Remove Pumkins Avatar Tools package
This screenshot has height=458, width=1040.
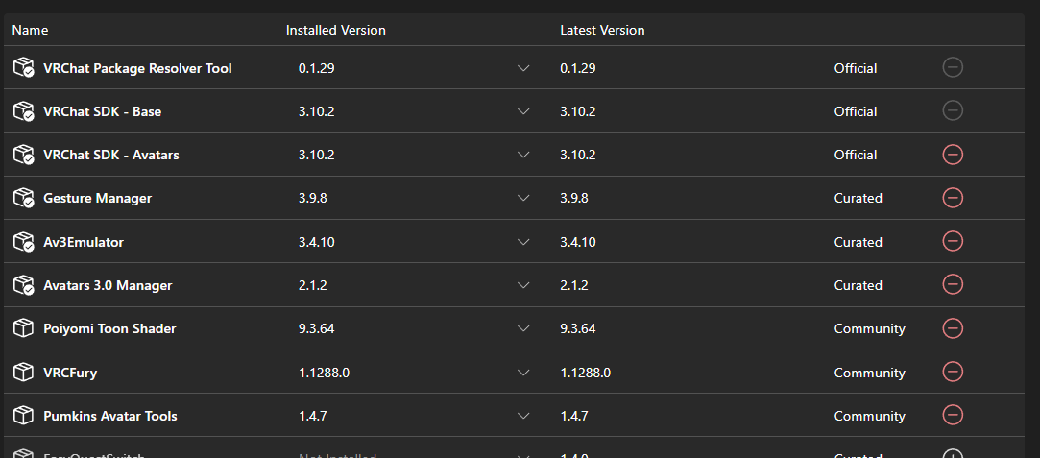point(953,416)
